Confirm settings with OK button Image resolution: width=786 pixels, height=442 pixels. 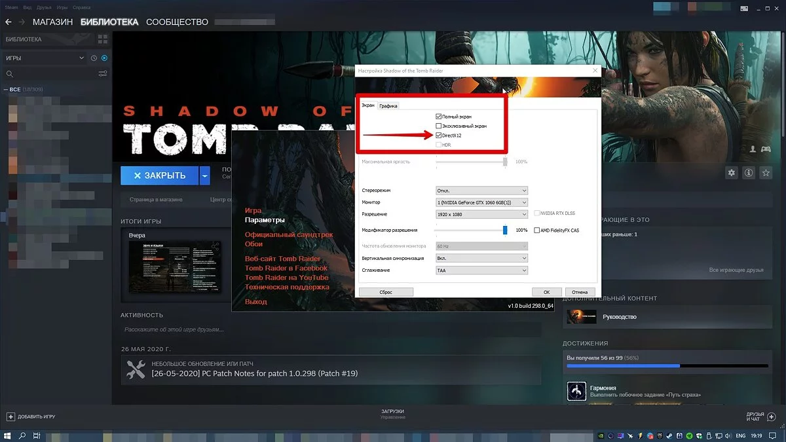click(x=546, y=292)
